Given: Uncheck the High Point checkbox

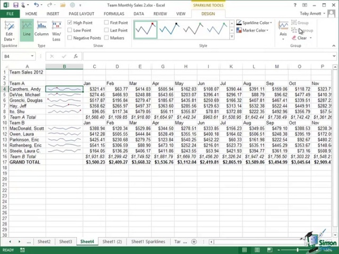Looking at the screenshot, I should tap(70, 23).
